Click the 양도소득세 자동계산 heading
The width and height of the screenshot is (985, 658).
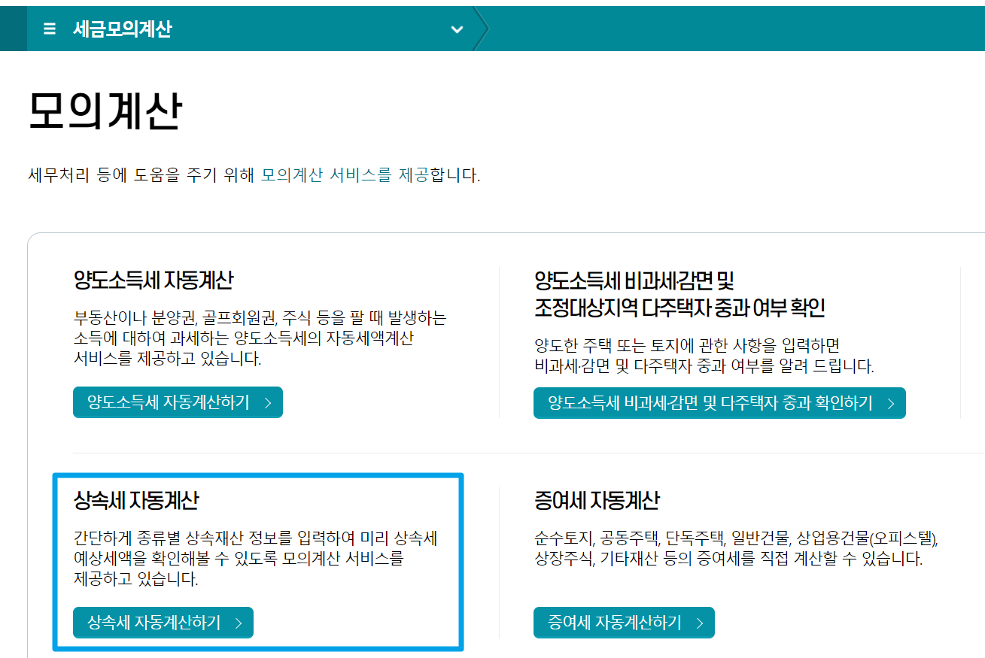pyautogui.click(x=154, y=280)
